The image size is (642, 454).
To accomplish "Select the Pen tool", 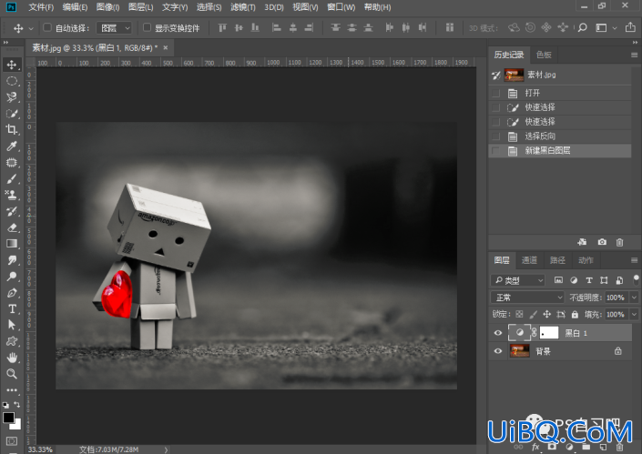I will pos(12,292).
